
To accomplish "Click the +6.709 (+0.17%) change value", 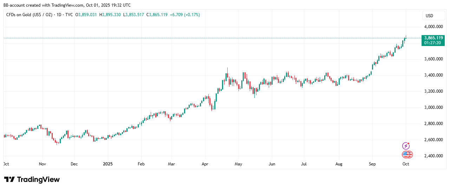I will [x=185, y=15].
